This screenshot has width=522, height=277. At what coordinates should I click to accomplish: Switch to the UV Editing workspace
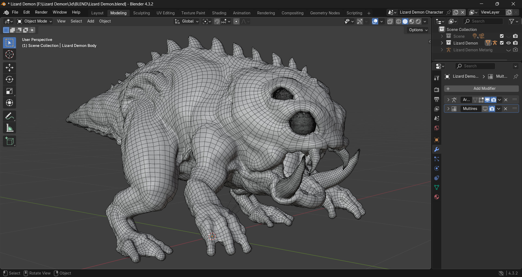166,13
